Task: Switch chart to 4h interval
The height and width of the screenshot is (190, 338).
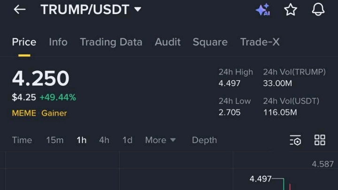Action: [x=104, y=140]
